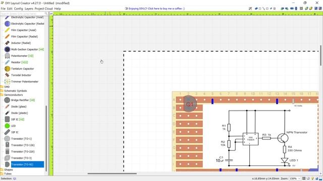Click the grid icon in status bar
Viewport: 323px width, 181px height.
pos(304,178)
